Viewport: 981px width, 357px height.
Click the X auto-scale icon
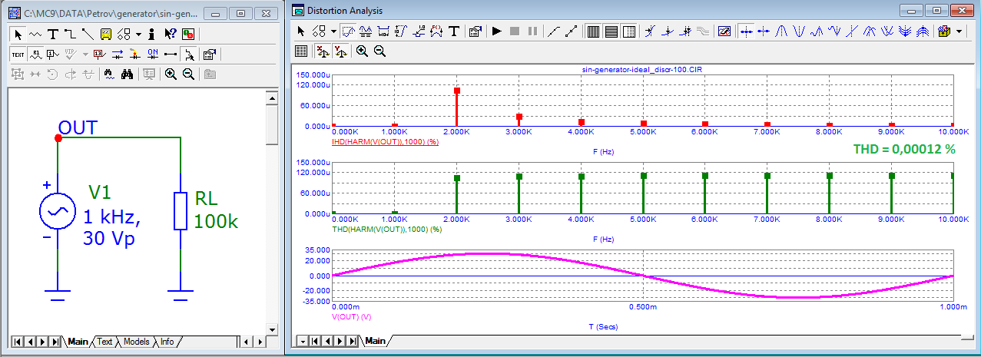[324, 51]
